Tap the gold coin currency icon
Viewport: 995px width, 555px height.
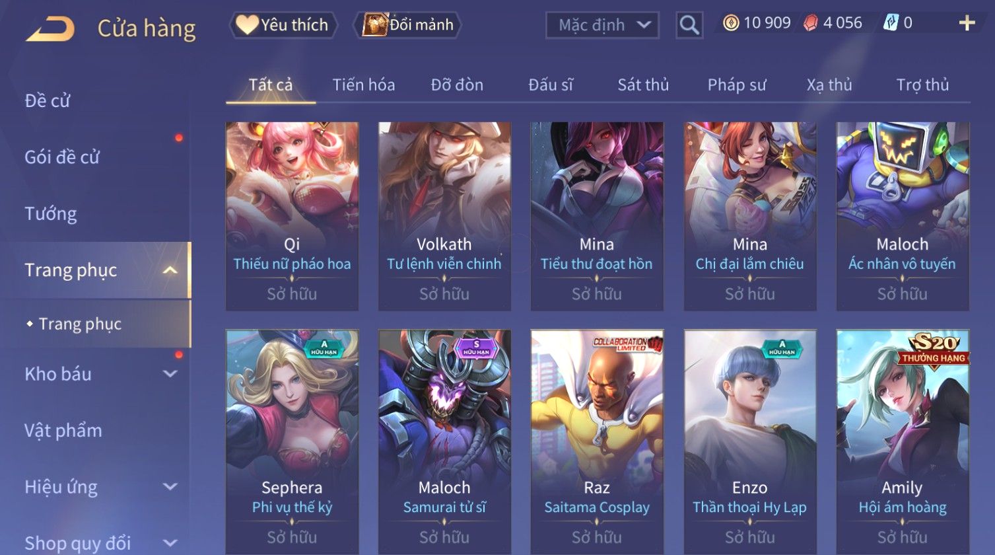click(x=730, y=23)
